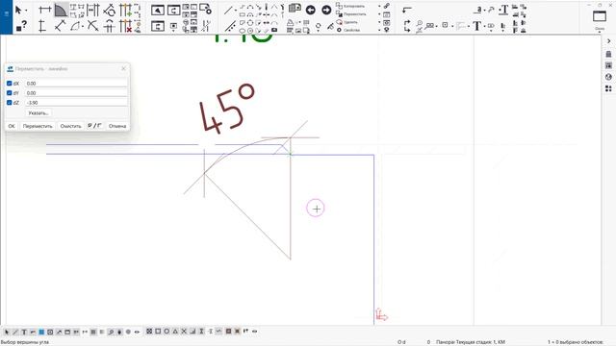Click the Копировать command in ribbon
This screenshot has height=346, width=616.
(x=350, y=6)
